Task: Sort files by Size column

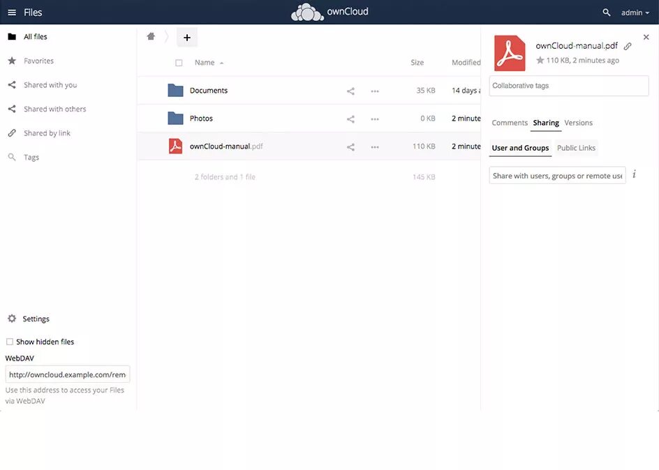Action: click(417, 63)
